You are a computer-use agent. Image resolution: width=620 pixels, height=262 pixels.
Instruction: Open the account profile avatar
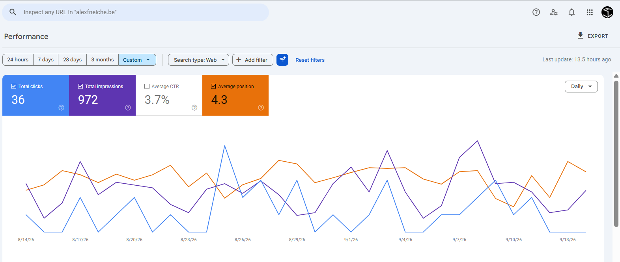607,12
